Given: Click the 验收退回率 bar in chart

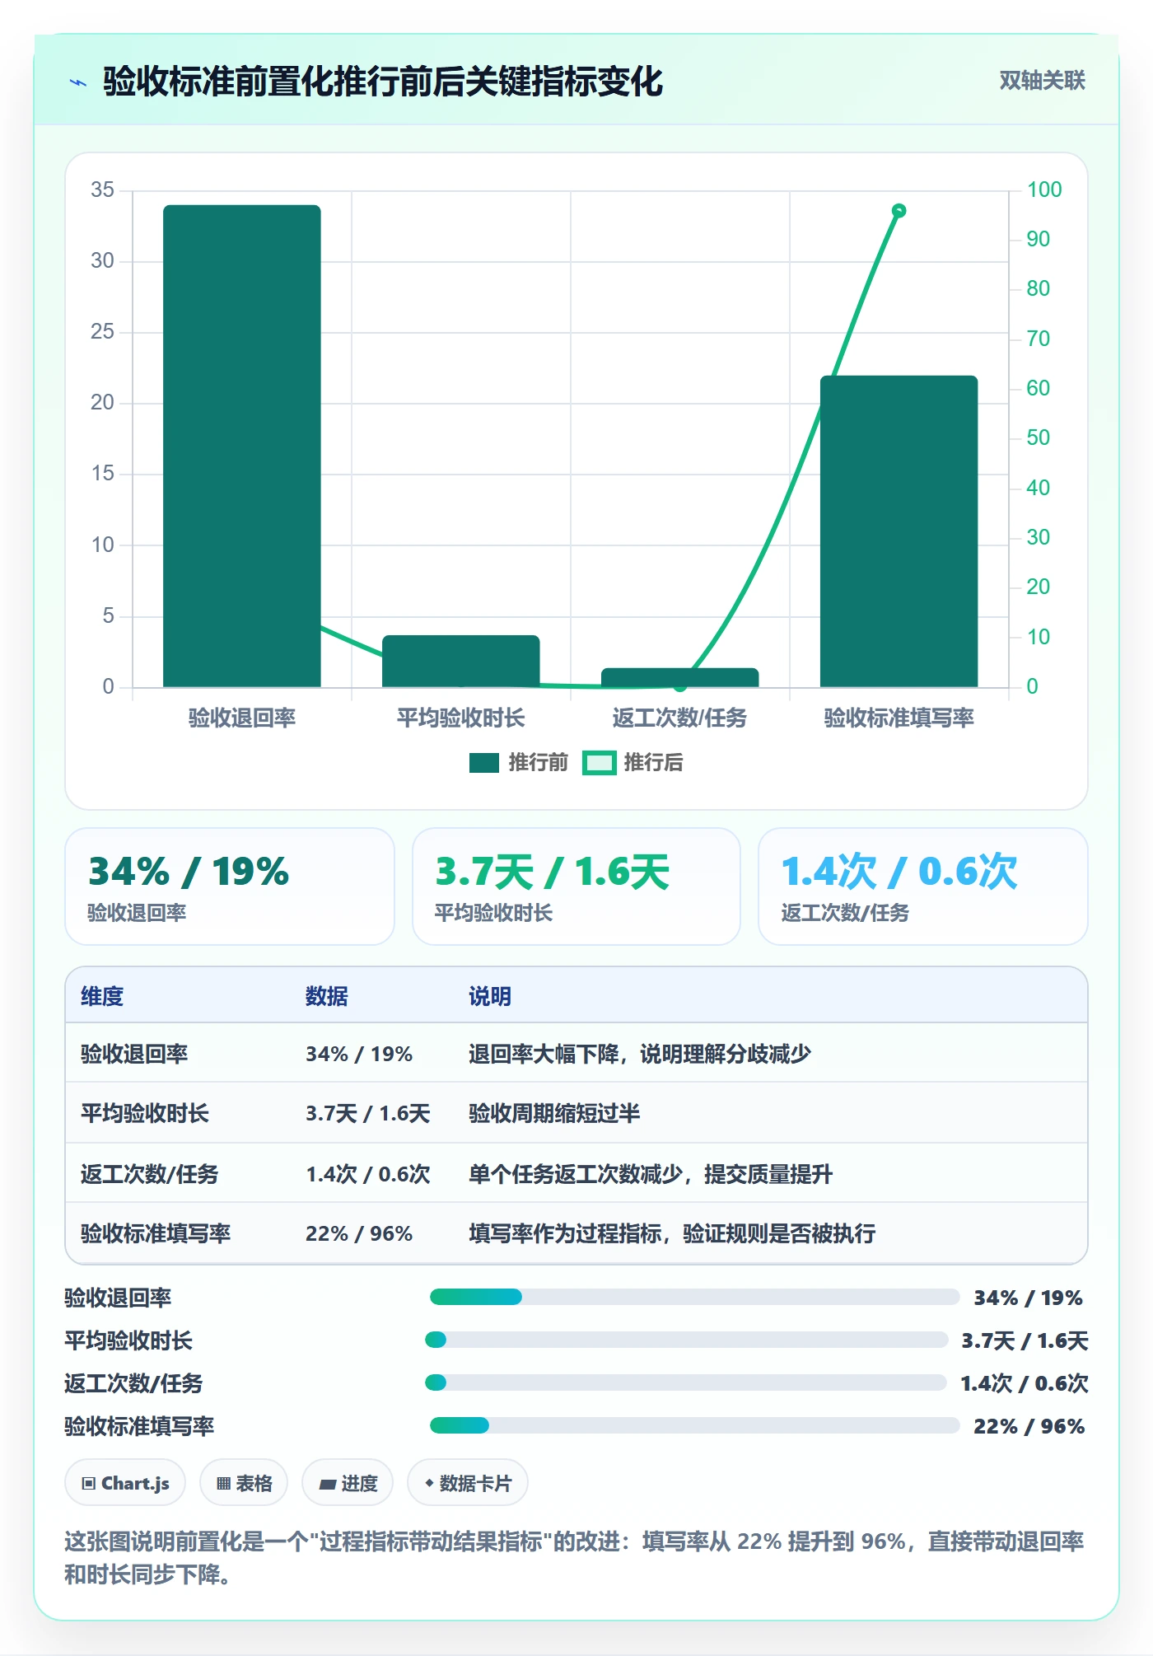Looking at the screenshot, I should (x=242, y=446).
